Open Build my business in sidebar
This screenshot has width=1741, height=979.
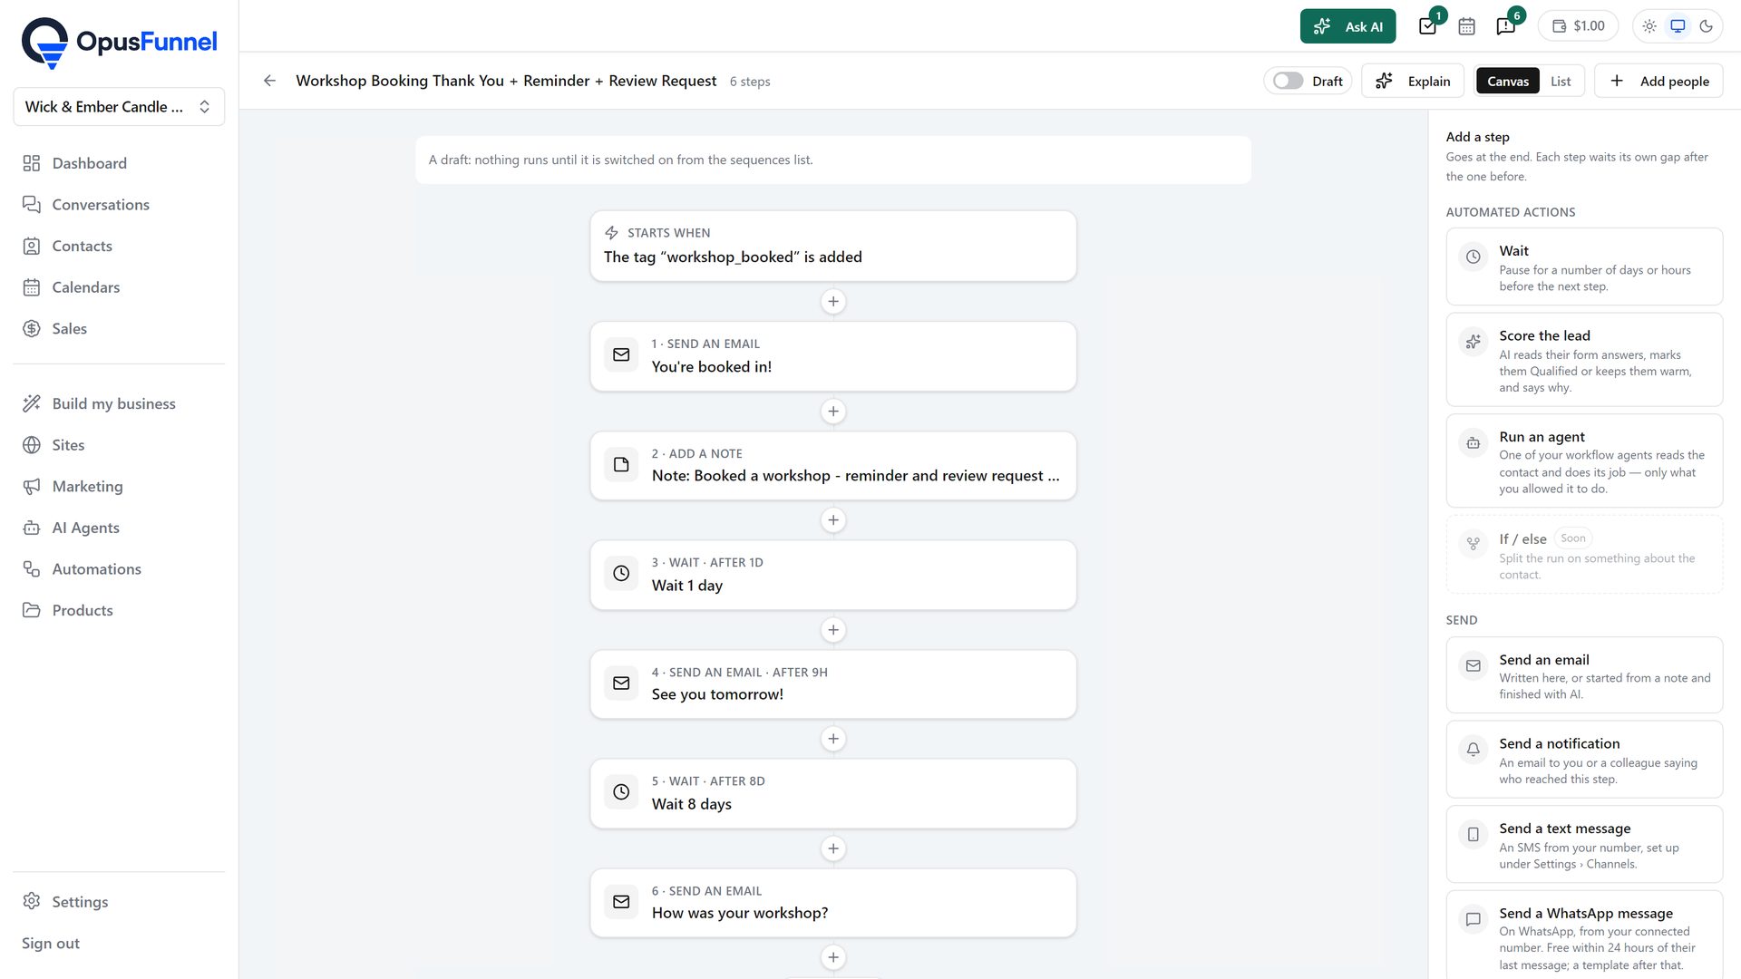119,403
